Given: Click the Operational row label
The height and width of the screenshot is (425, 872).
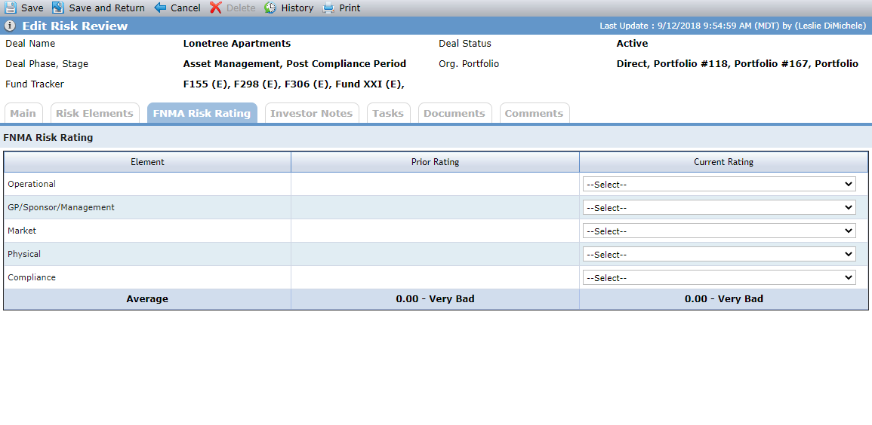Looking at the screenshot, I should click(32, 184).
